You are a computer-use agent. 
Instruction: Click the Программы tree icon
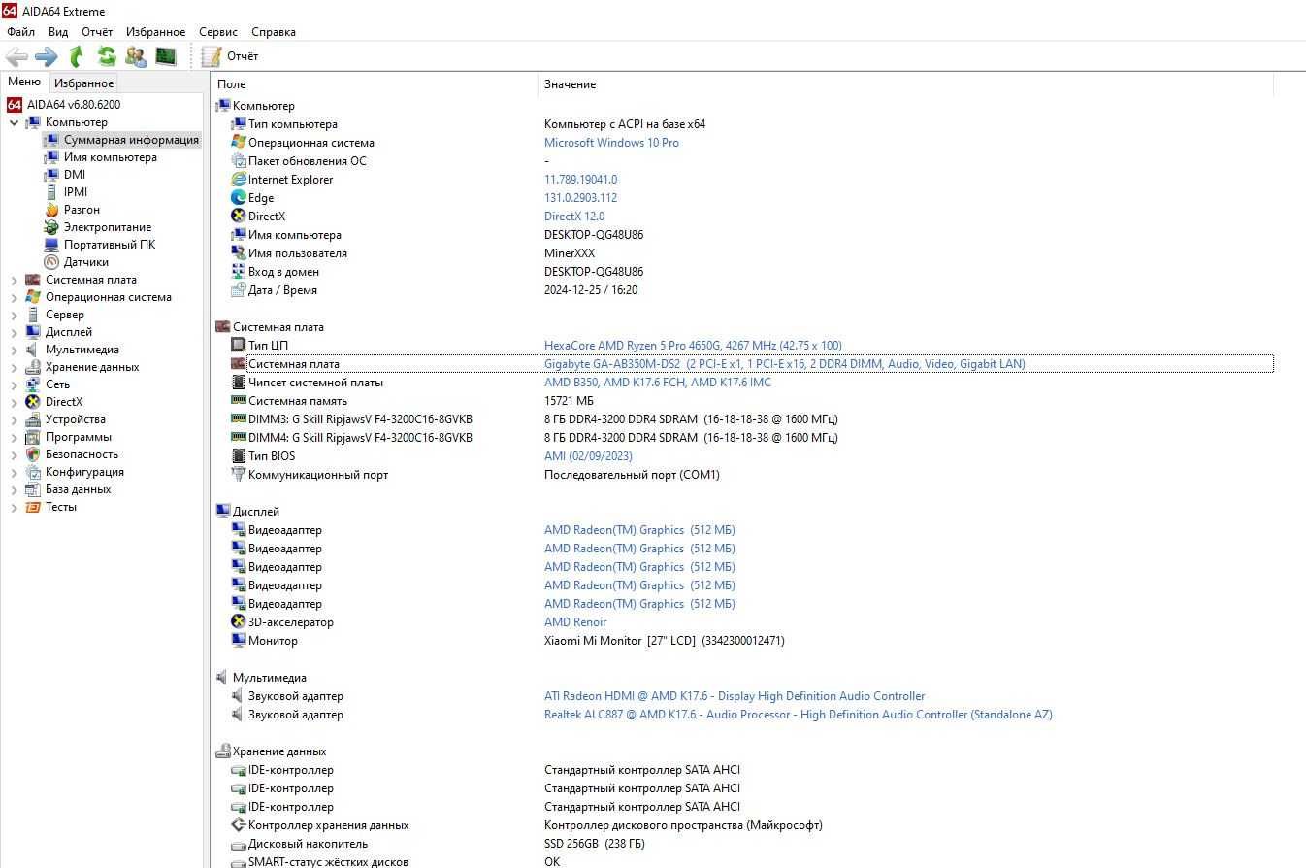coord(33,437)
